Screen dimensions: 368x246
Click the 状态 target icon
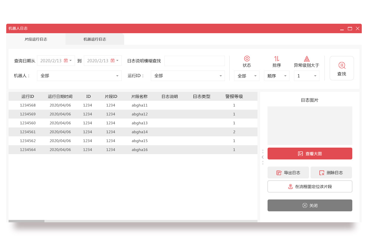click(x=247, y=59)
